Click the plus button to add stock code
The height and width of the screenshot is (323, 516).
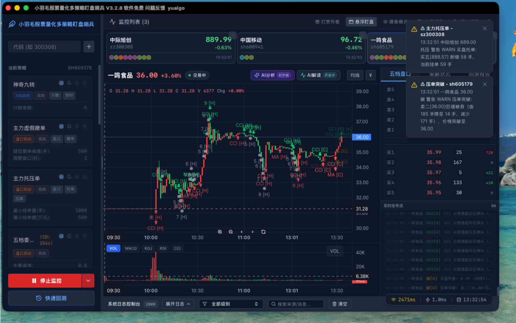pos(89,47)
